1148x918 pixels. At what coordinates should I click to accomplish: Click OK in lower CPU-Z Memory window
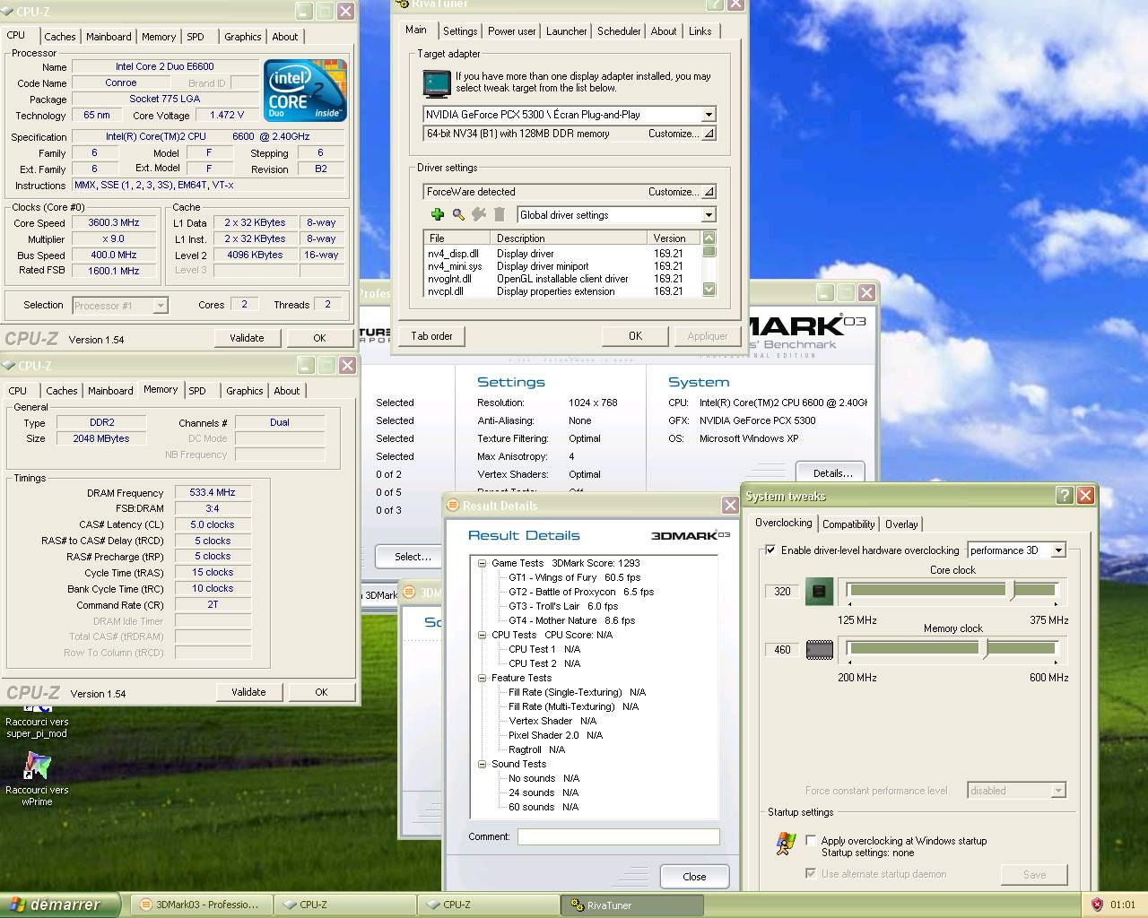pos(321,692)
